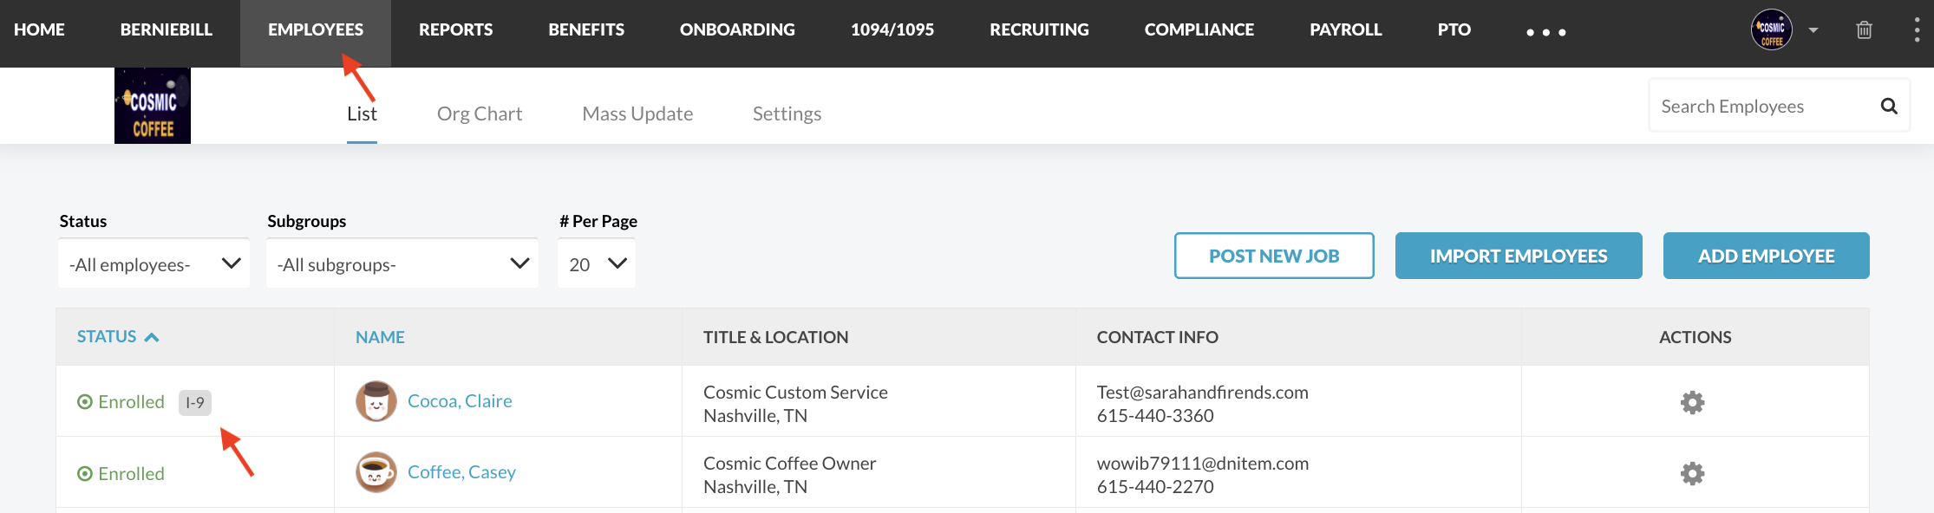
Task: Go to the Mass Update tab
Action: [x=637, y=114]
